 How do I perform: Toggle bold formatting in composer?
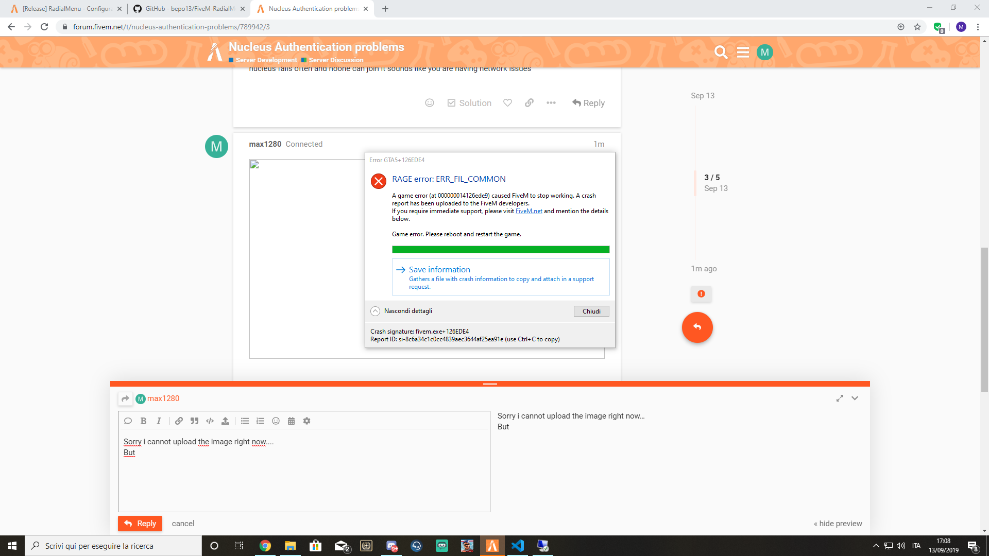(143, 421)
